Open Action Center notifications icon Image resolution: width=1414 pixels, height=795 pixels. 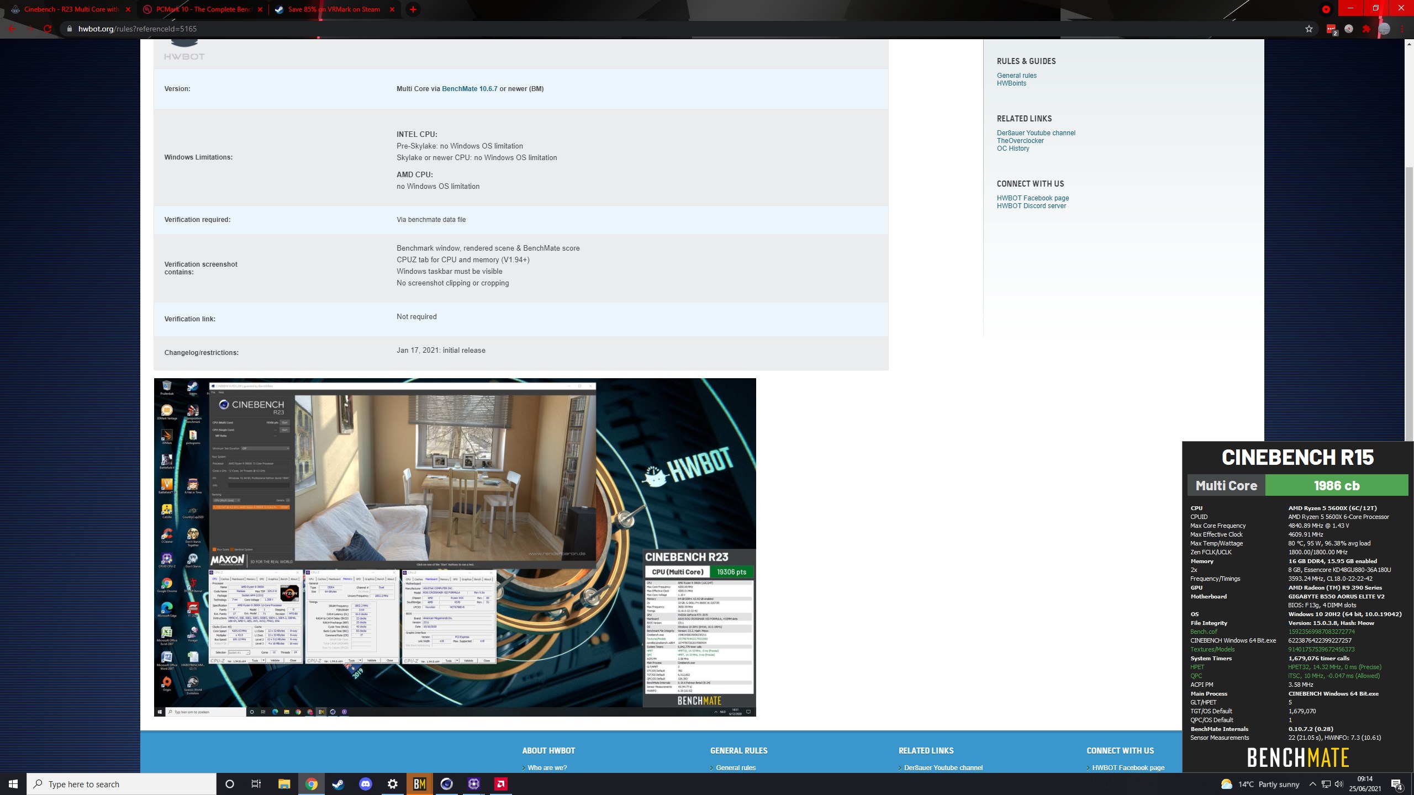1397,784
